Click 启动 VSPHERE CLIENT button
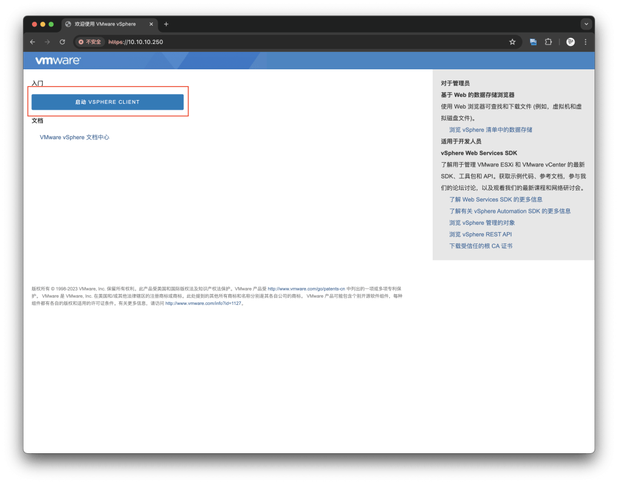This screenshot has width=618, height=484. (107, 102)
